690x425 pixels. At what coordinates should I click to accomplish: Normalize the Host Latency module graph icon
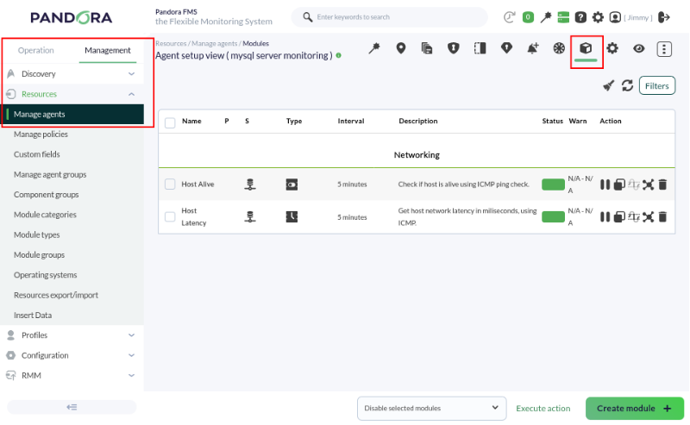[x=634, y=216]
